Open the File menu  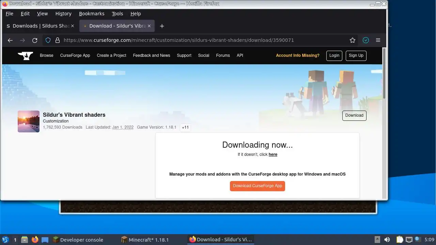[10, 14]
